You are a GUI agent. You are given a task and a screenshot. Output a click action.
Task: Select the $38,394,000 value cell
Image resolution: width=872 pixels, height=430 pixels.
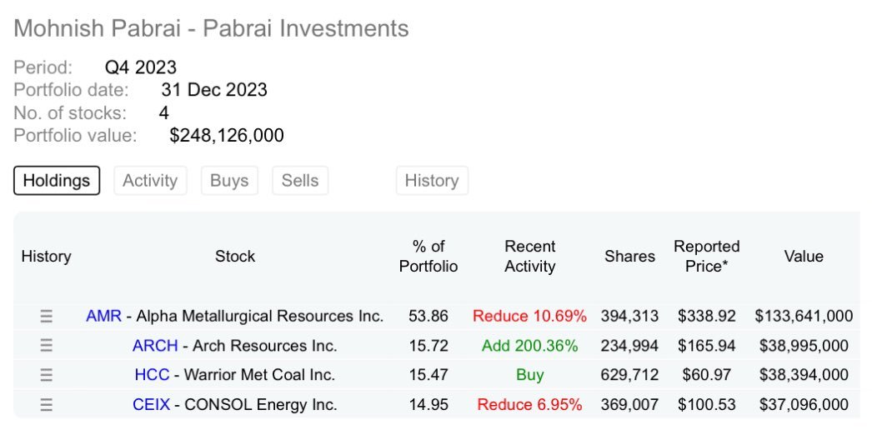(804, 375)
